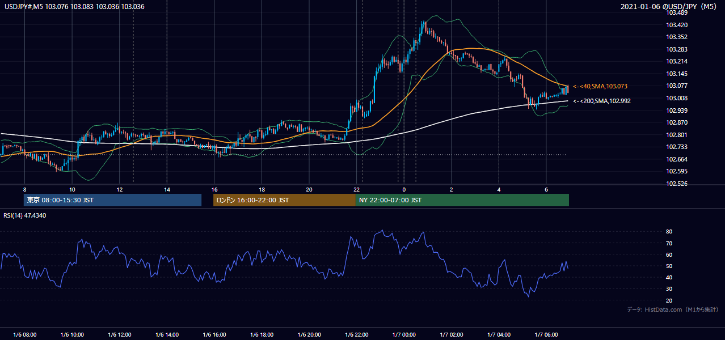The image size is (725, 340).
Task: Click price axis label 103.214
Action: (677, 61)
